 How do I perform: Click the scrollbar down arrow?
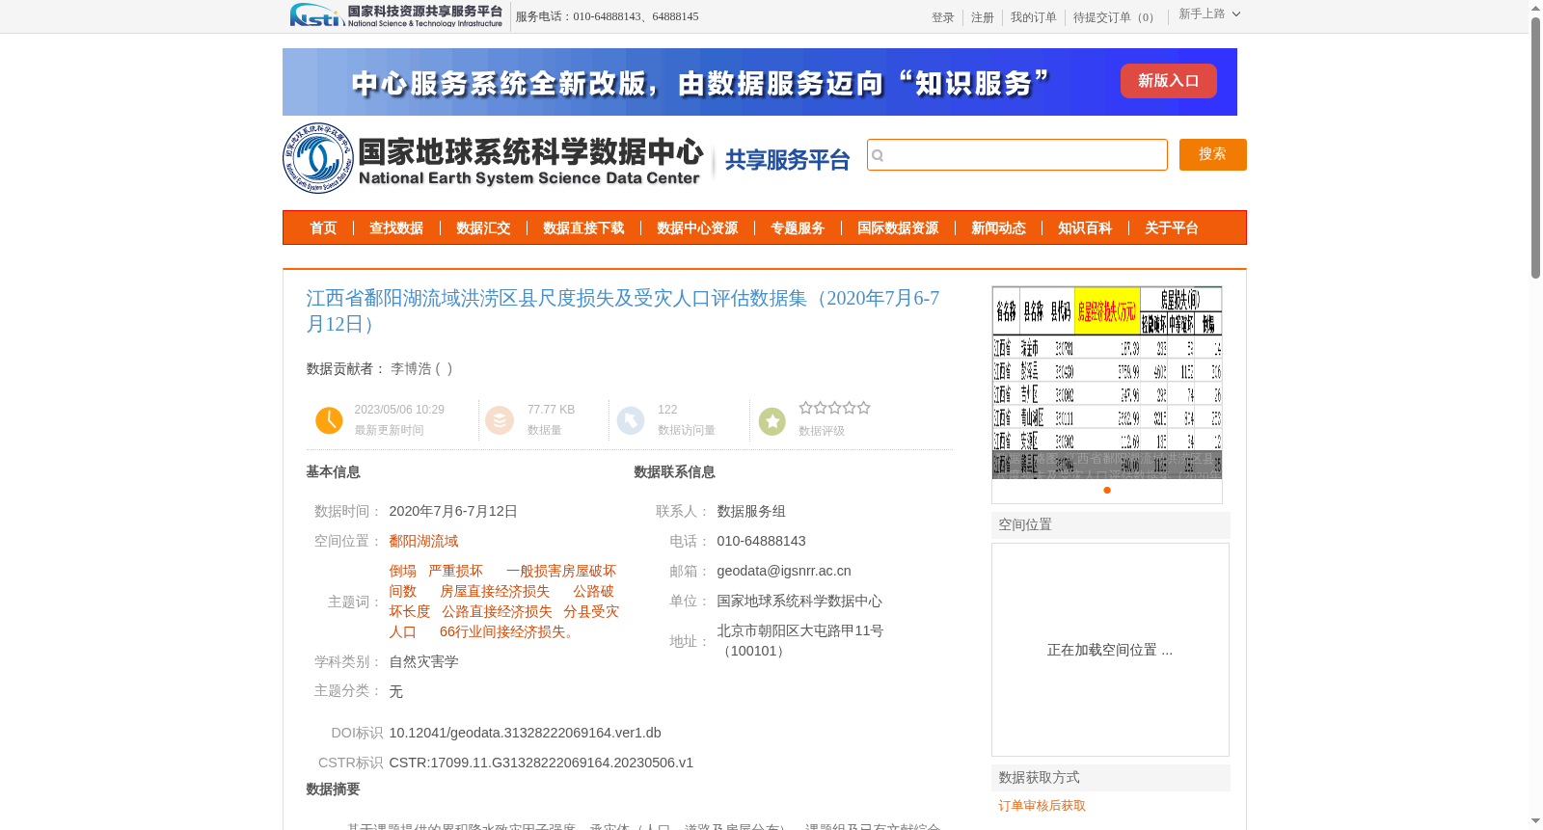1535,821
